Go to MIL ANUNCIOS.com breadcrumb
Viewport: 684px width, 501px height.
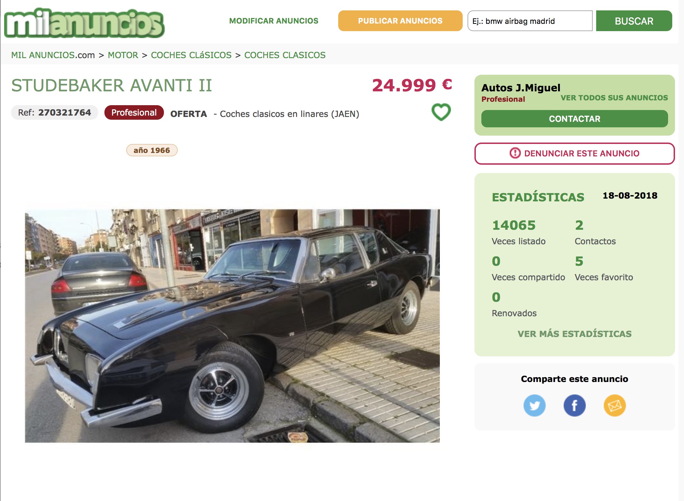53,55
